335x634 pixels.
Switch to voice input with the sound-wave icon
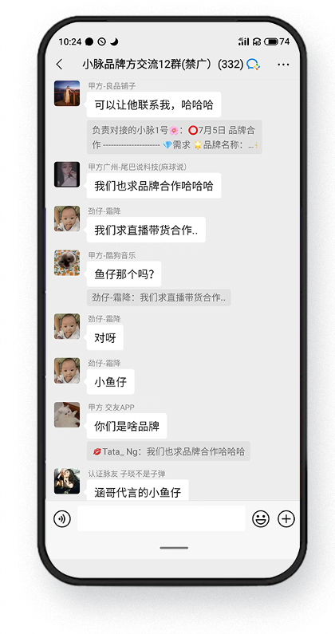pos(62,519)
